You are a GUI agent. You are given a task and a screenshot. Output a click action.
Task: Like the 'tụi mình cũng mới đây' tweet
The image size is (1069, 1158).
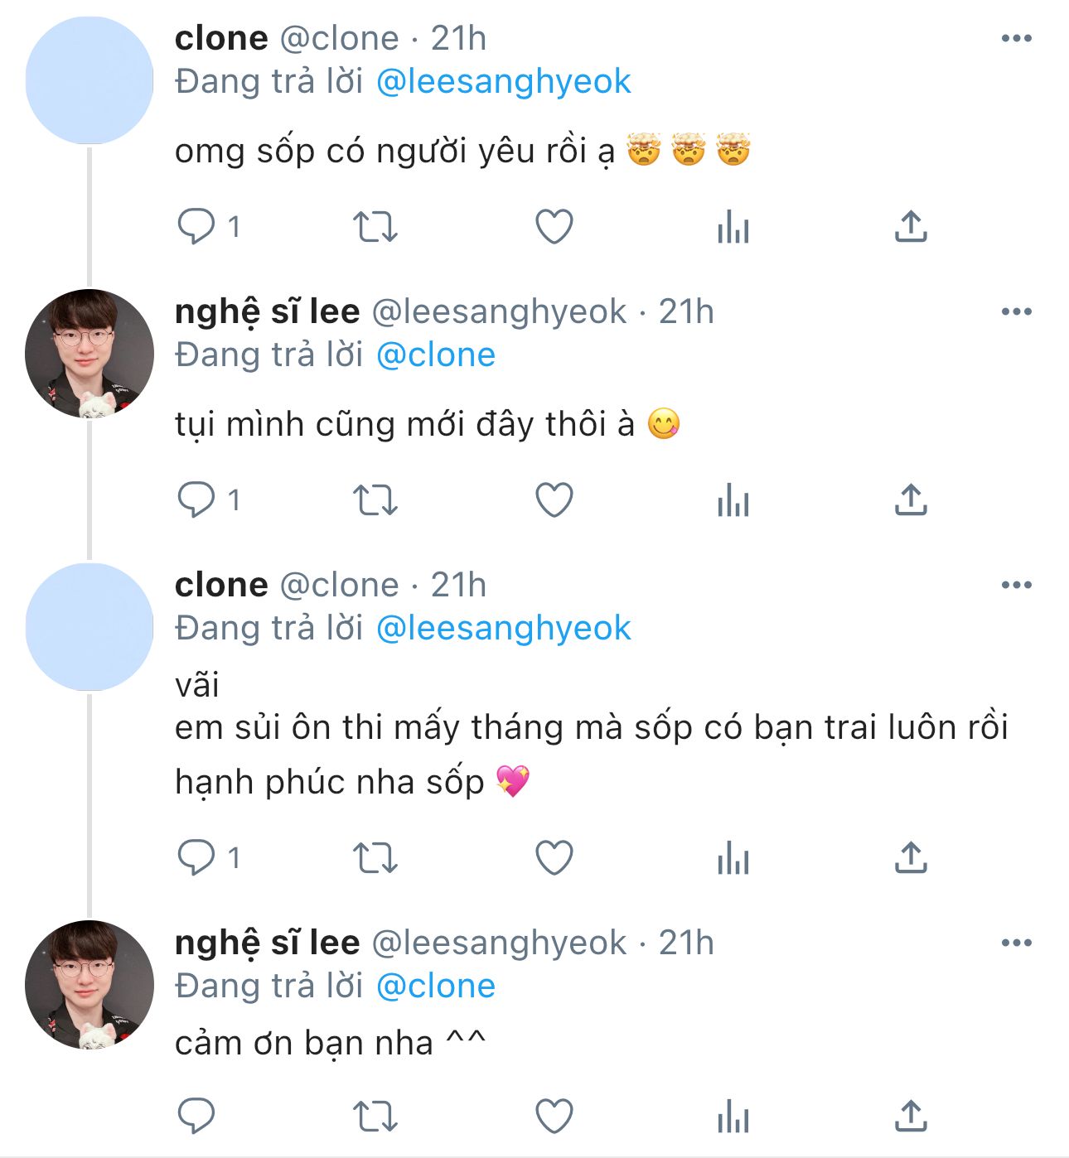[554, 500]
